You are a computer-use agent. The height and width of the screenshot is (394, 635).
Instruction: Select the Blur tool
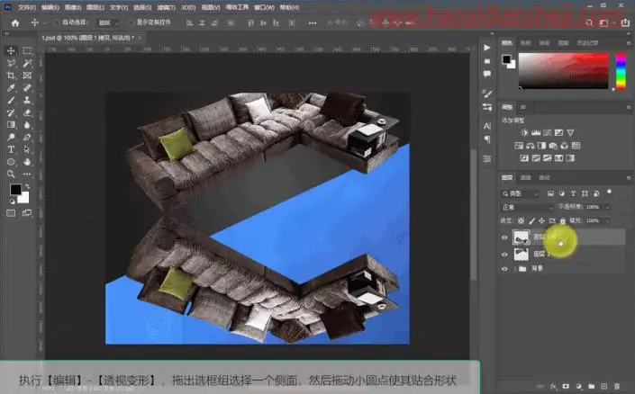(27, 125)
